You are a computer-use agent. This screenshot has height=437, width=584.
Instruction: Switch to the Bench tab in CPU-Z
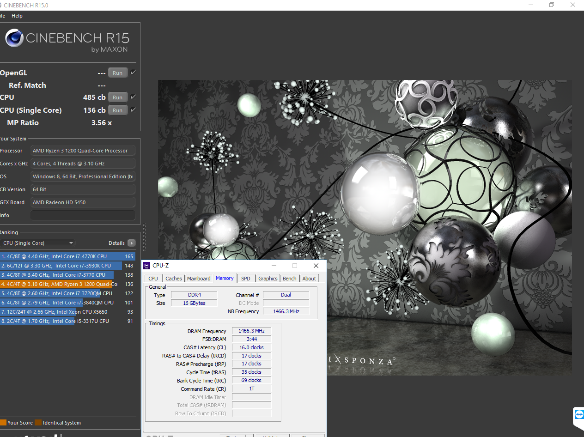[290, 279]
